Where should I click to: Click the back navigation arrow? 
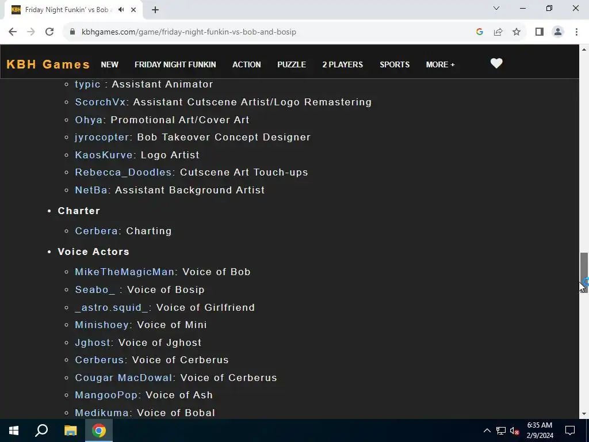[13, 32]
